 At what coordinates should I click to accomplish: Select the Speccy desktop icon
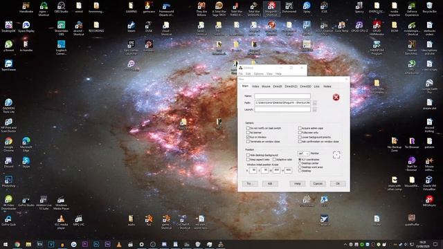click(359, 8)
